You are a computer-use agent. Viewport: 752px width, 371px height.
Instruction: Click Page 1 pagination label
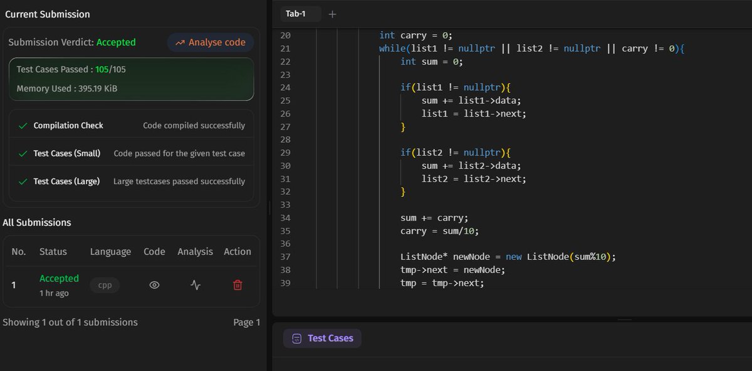coord(247,322)
